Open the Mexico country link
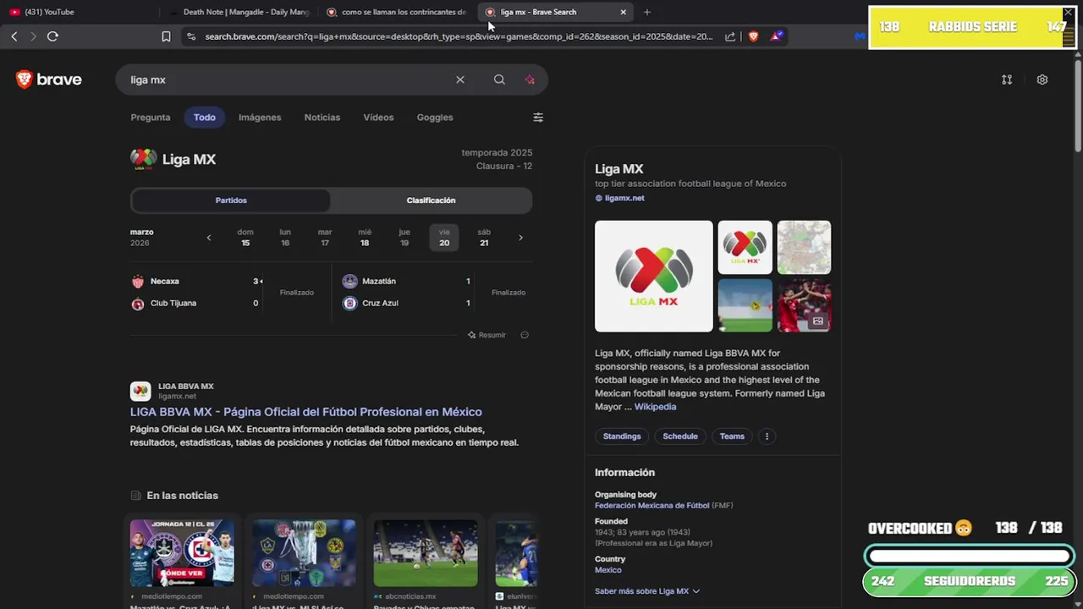This screenshot has width=1083, height=609. click(608, 570)
